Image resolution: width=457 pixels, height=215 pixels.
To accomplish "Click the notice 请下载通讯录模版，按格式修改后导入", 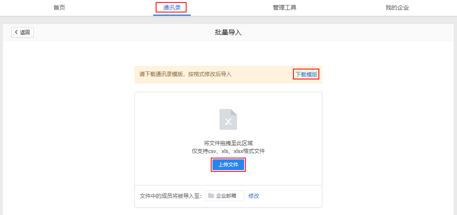I will click(185, 74).
